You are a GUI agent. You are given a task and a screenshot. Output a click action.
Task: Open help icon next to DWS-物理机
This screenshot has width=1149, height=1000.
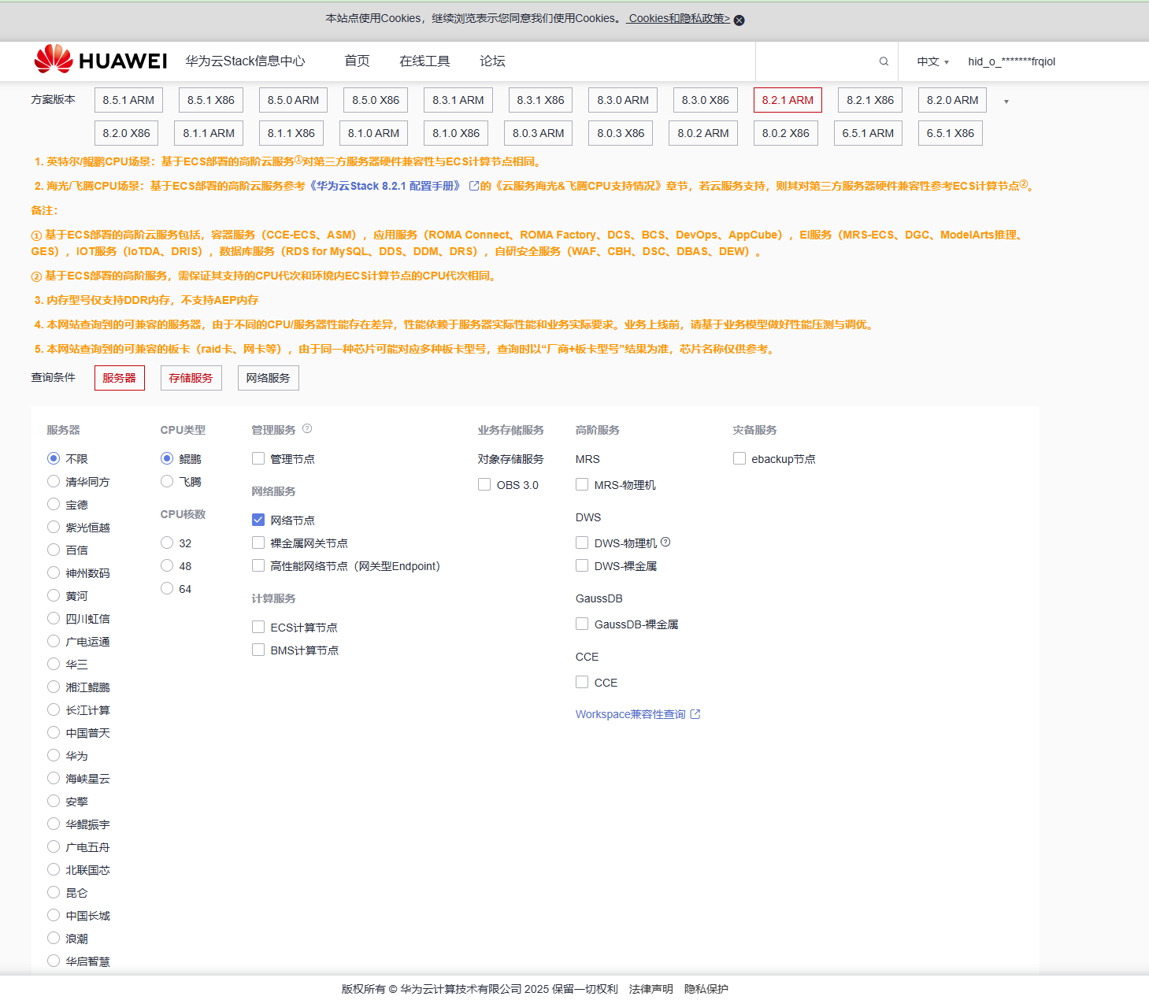click(665, 542)
